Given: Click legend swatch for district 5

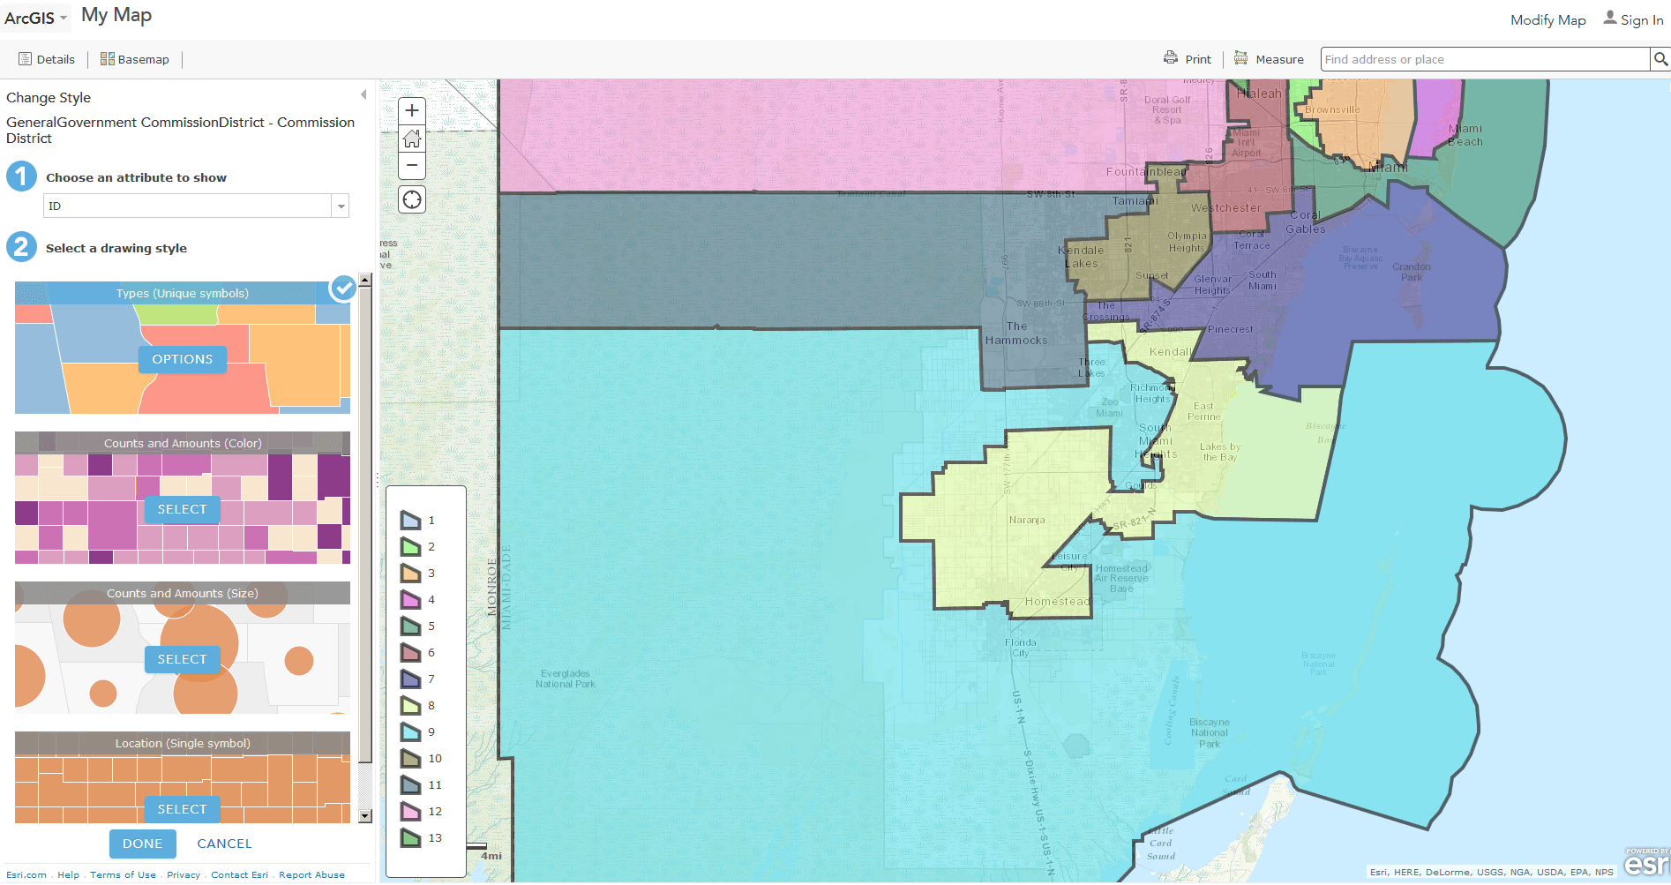Looking at the screenshot, I should [x=410, y=626].
